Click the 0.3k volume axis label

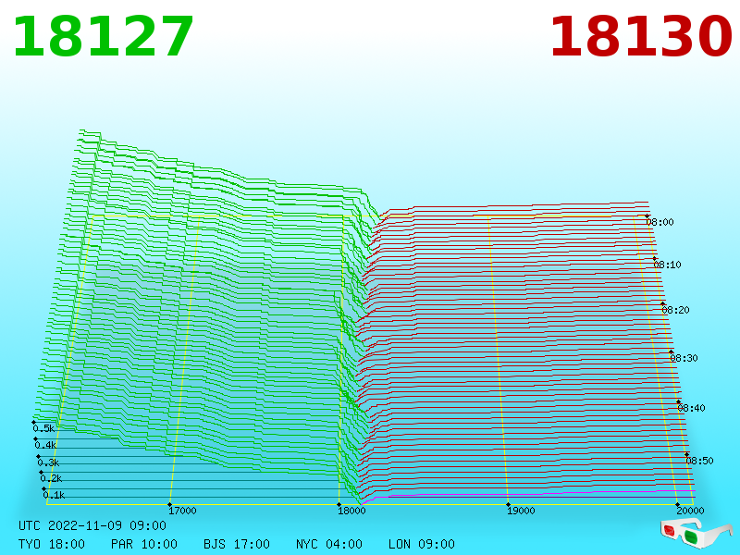point(49,462)
